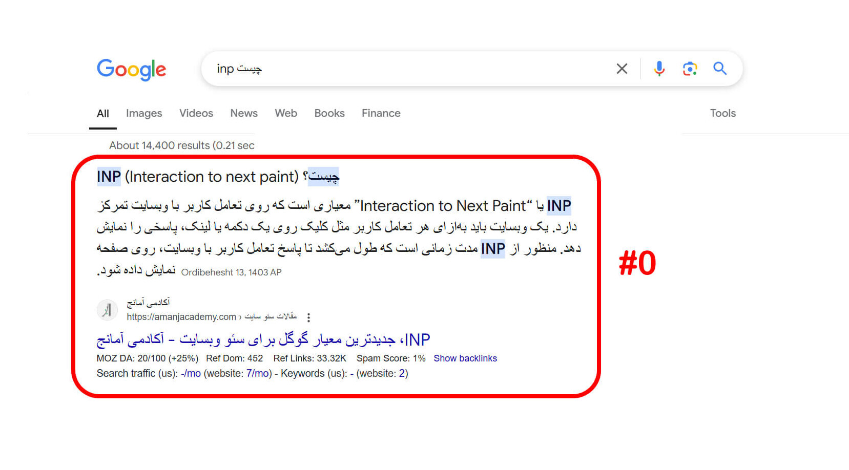Click the website 7/mo traffic link
Viewport: 849px width, 470px height.
click(258, 374)
